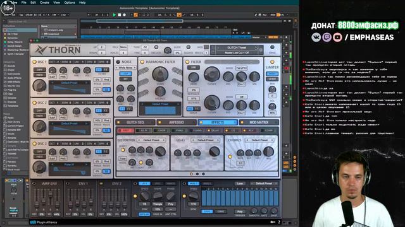Click OSC 1 Copy button
This screenshot has width=405, height=227.
click(x=39, y=70)
